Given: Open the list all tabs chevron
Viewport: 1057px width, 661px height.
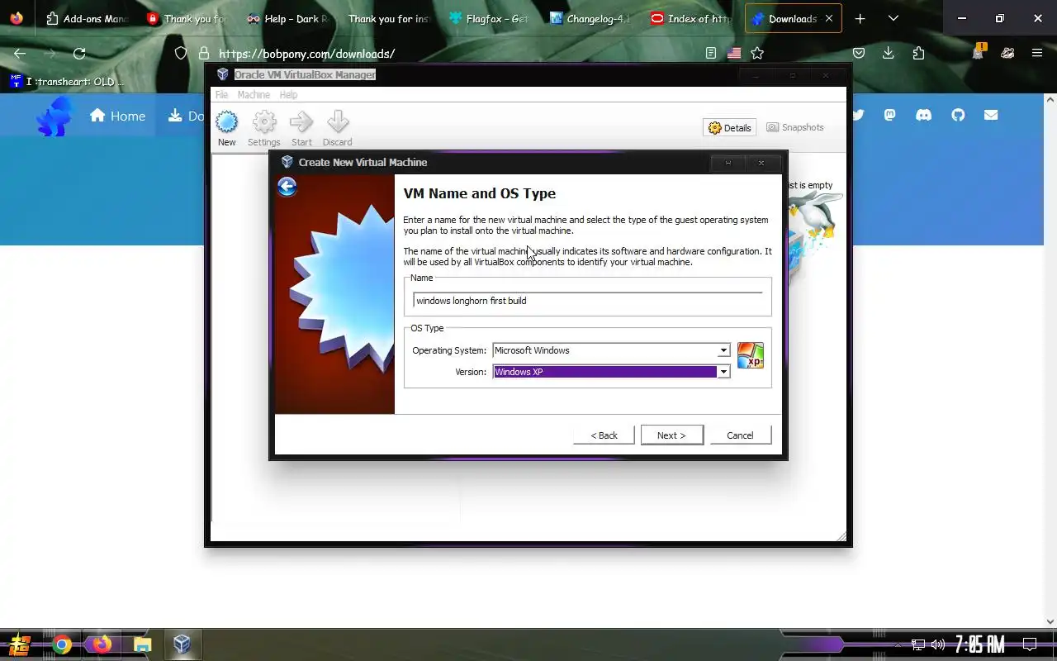Looking at the screenshot, I should point(893,18).
